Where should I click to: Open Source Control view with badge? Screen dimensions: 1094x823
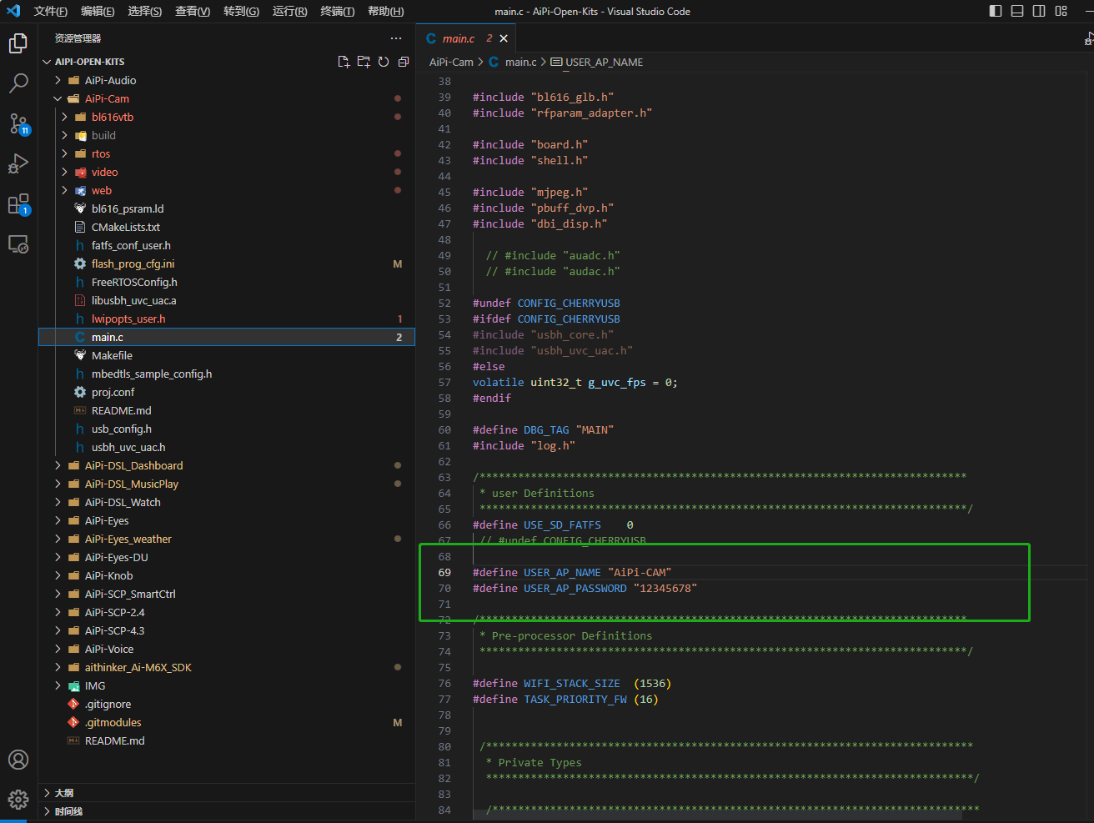(18, 124)
